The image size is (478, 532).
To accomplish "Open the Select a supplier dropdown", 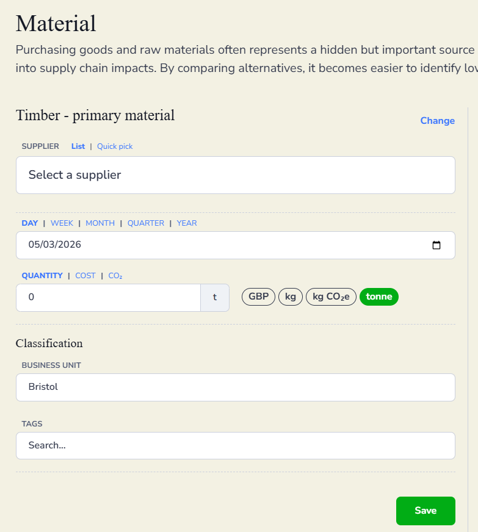I will [x=235, y=175].
